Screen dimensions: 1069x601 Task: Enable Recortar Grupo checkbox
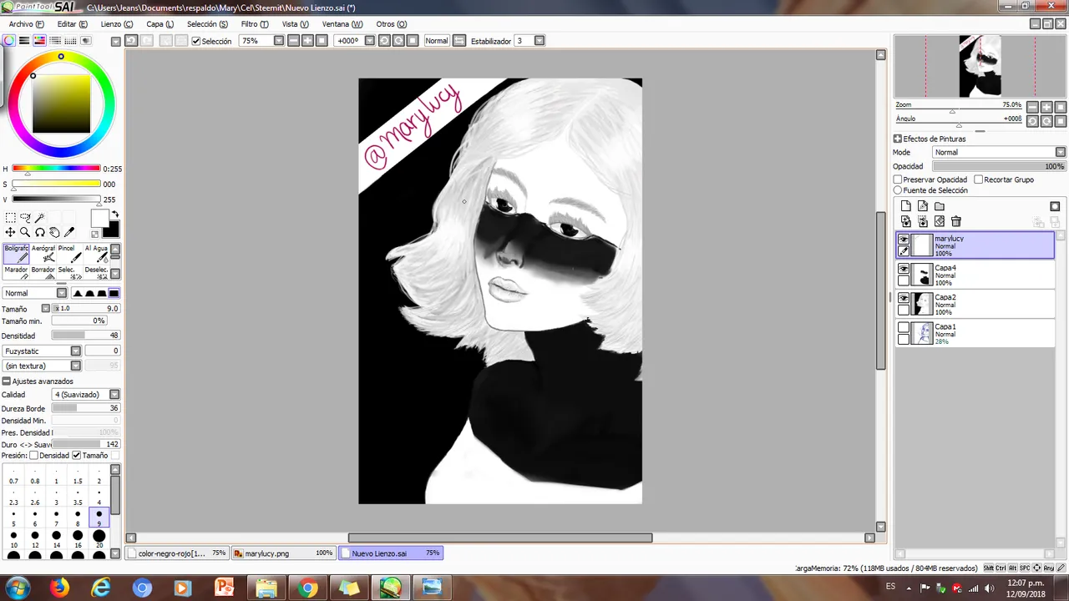click(x=979, y=179)
